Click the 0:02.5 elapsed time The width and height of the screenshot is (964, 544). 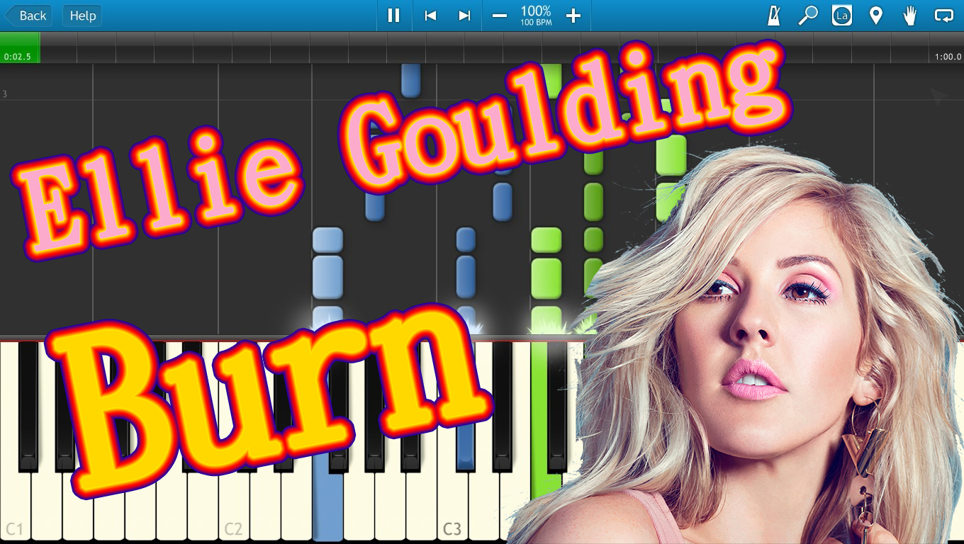click(18, 57)
